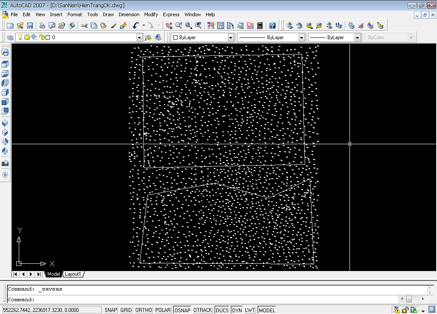Activate the Pan realtime hand tool
This screenshot has width=437, height=314.
[169, 26]
